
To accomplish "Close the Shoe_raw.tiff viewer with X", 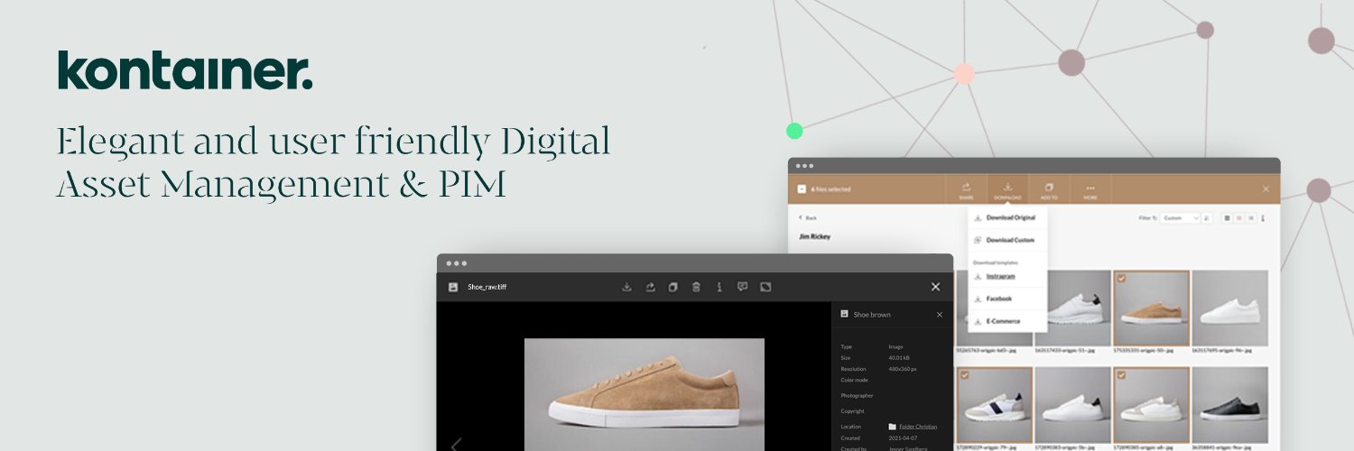I will coord(935,287).
